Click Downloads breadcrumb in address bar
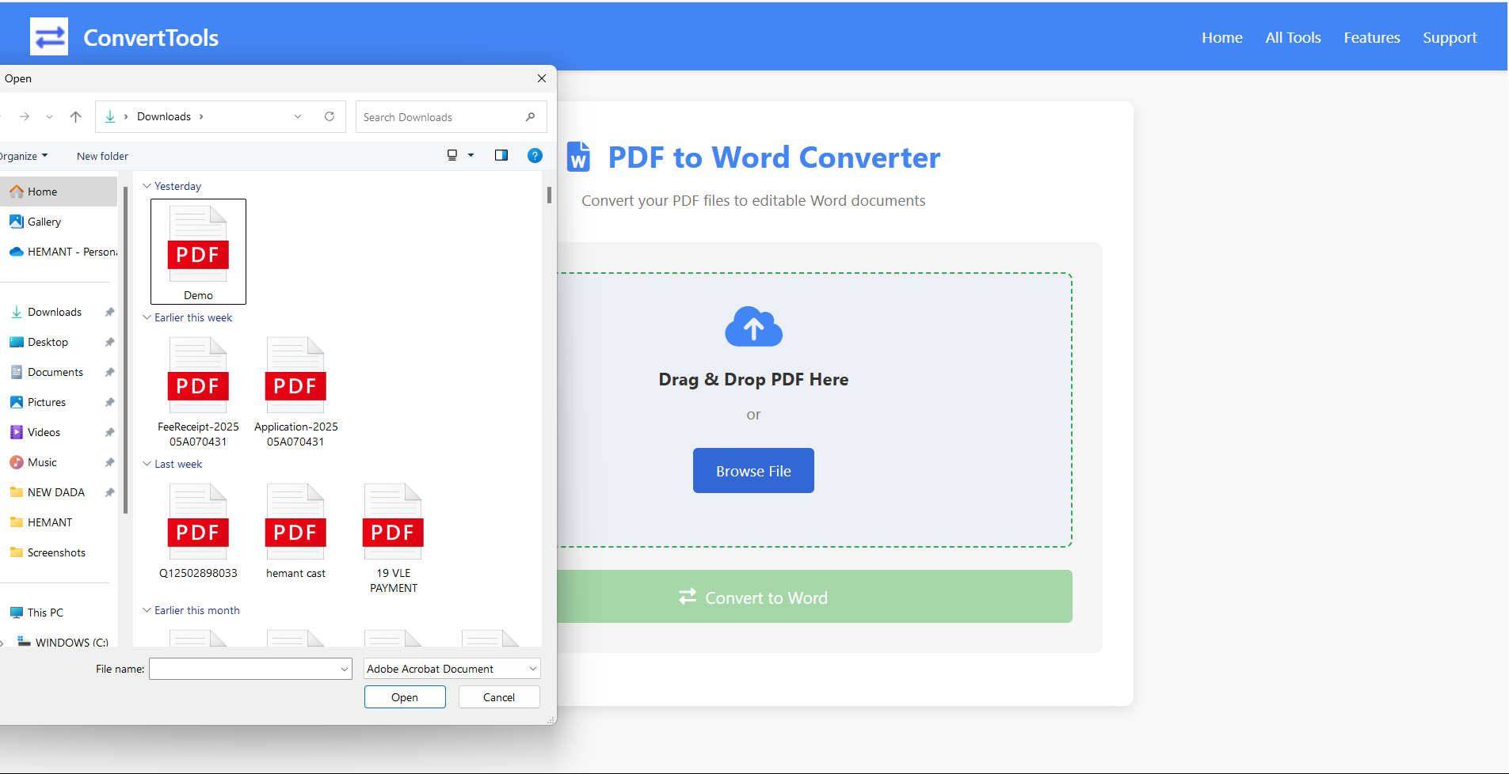This screenshot has width=1509, height=774. [164, 116]
